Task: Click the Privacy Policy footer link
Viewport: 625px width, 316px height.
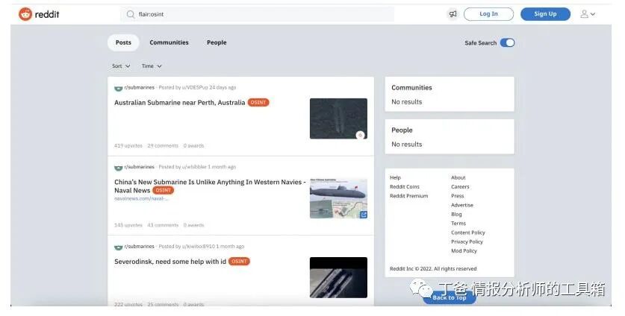Action: 467,241
